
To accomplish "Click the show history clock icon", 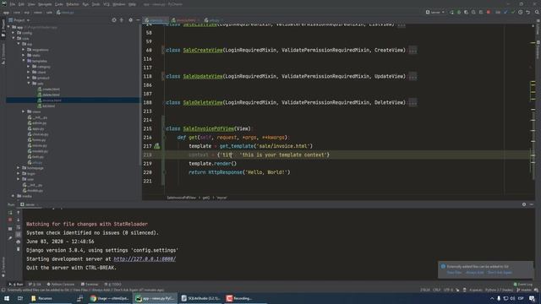I will 521,13.
